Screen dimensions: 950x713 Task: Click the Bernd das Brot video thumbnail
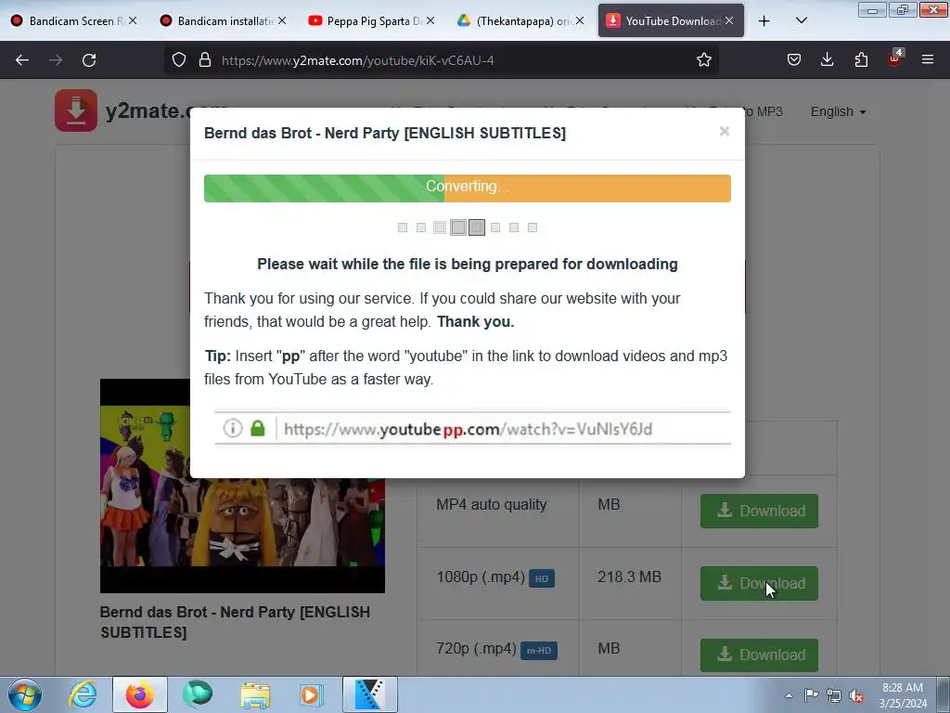pos(242,486)
